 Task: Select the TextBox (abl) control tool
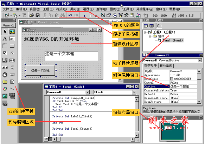coord(12,39)
